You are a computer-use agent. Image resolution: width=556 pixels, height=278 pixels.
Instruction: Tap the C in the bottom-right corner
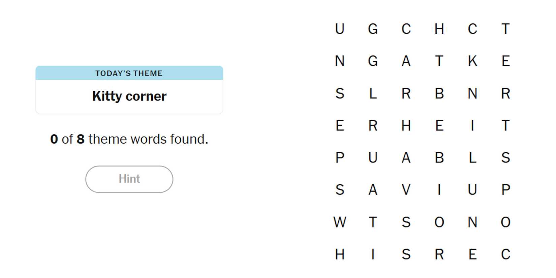click(x=505, y=254)
